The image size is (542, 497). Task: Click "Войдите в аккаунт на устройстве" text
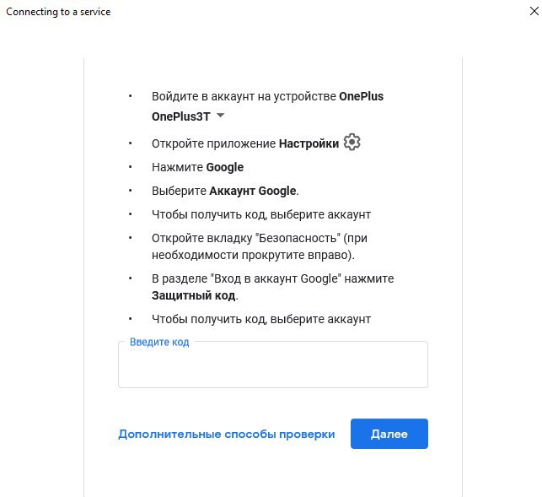244,96
